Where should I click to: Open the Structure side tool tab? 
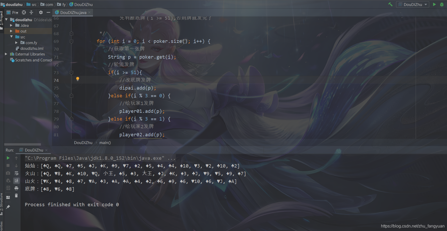(2, 204)
